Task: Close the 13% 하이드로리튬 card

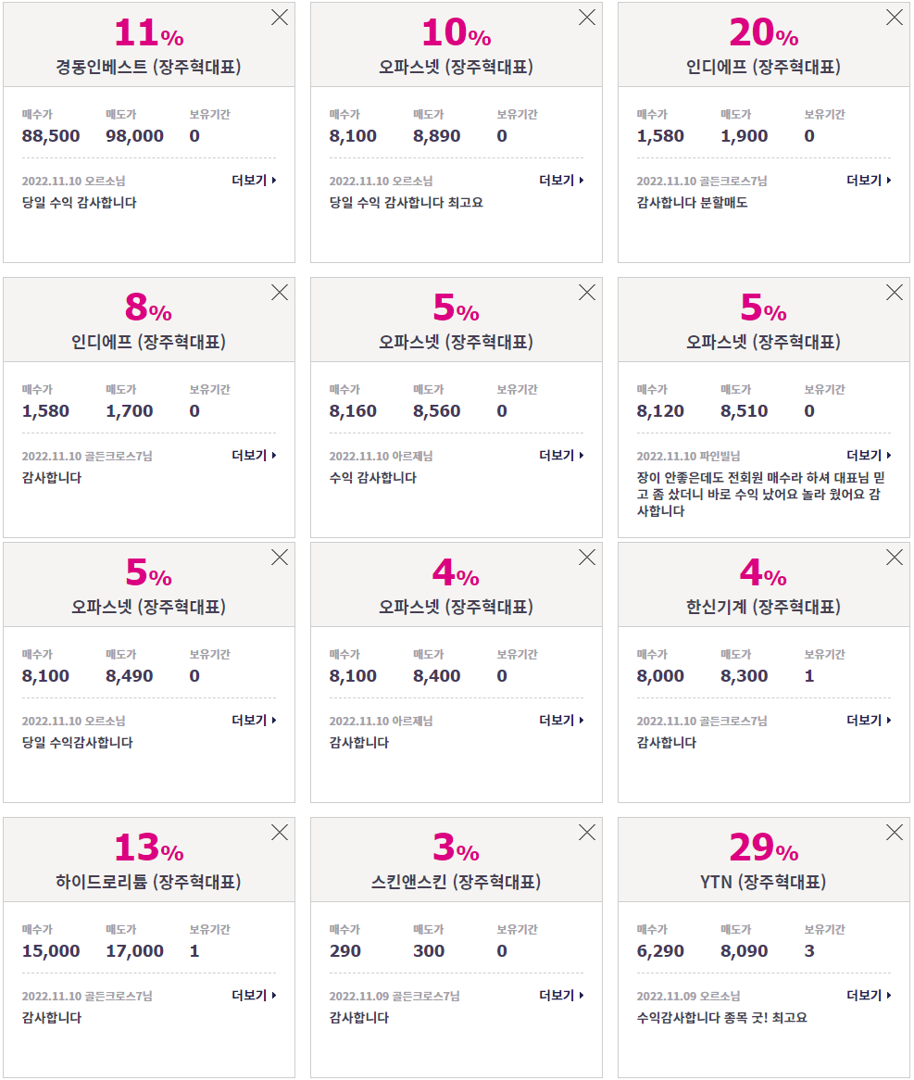Action: click(280, 832)
